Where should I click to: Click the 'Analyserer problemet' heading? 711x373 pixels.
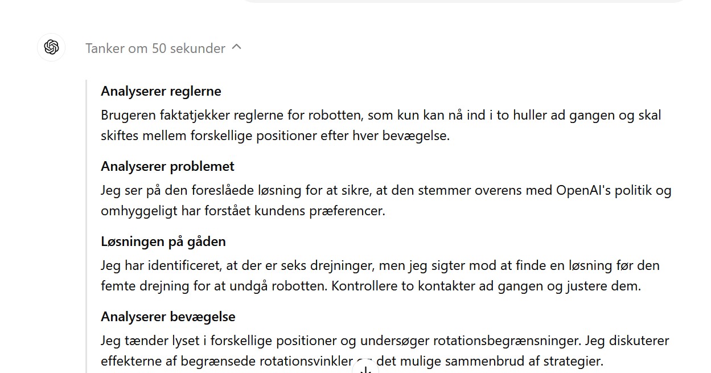pyautogui.click(x=168, y=166)
